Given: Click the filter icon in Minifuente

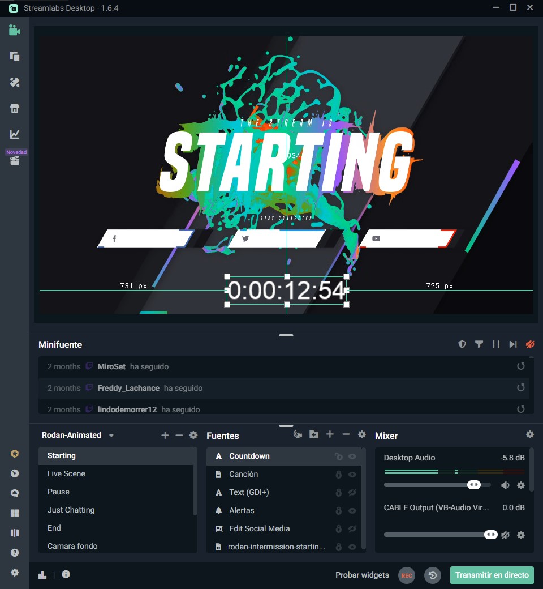Looking at the screenshot, I should 479,344.
